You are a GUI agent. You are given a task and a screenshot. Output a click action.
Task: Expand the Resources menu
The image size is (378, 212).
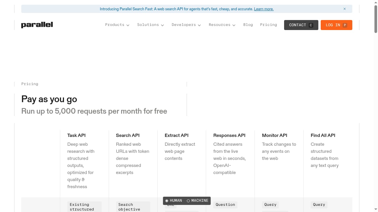tap(222, 25)
